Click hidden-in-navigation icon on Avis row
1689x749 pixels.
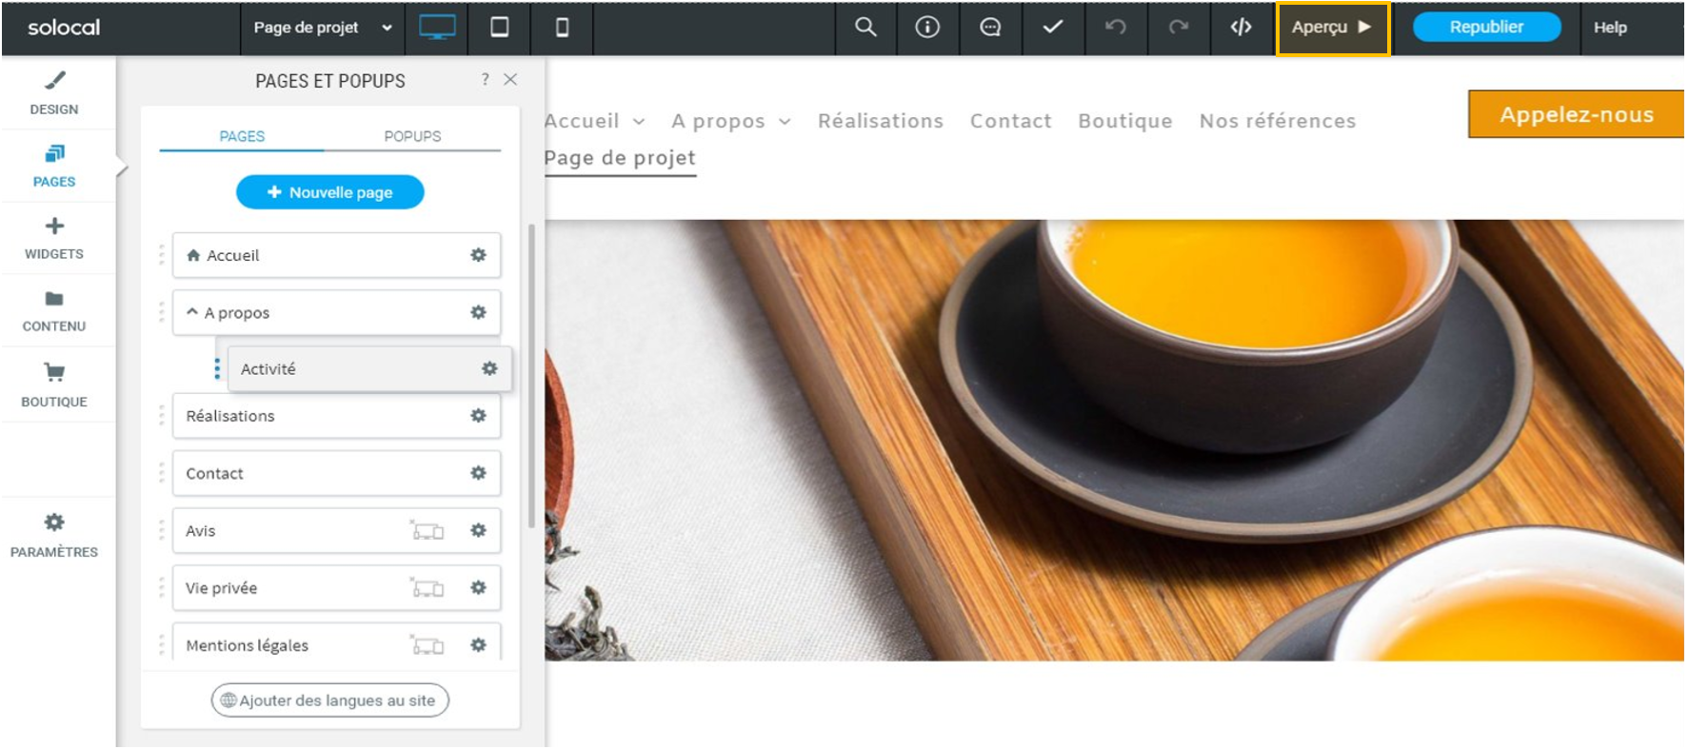pos(427,530)
